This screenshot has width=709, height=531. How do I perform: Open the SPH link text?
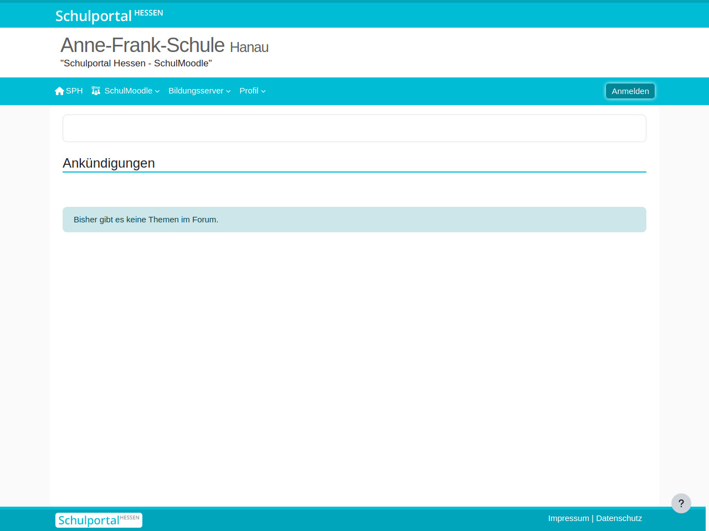tap(74, 91)
